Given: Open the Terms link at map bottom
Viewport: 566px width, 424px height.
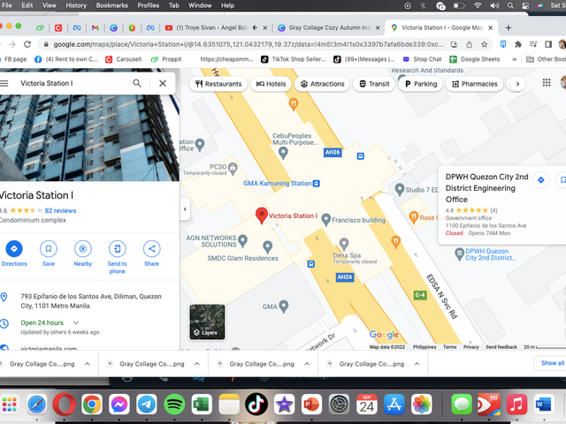Looking at the screenshot, I should [450, 347].
